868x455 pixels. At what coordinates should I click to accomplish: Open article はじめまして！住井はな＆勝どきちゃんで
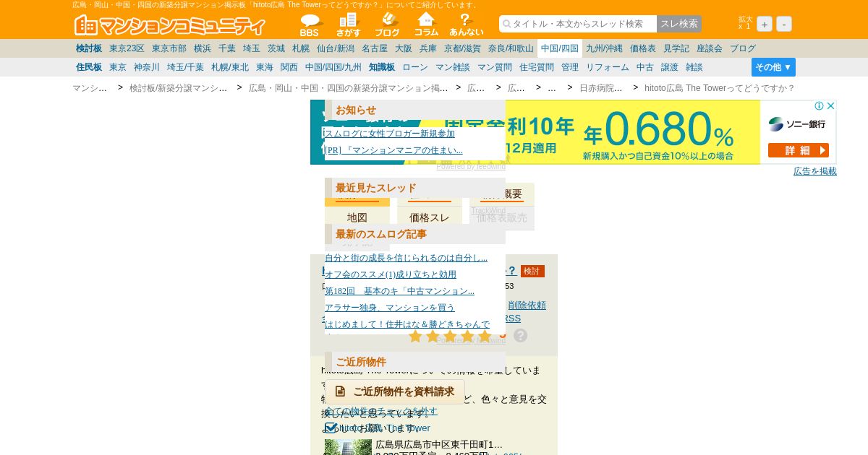point(407,324)
